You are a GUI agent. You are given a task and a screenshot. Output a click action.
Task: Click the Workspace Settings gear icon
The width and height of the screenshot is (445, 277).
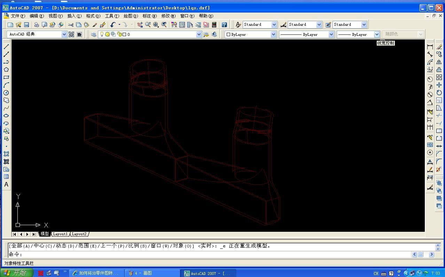71,34
